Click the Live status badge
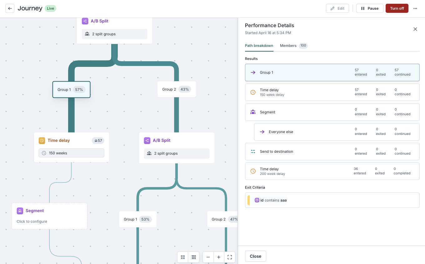 point(50,8)
